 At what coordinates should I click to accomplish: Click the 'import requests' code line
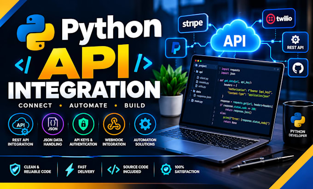pos(231,69)
